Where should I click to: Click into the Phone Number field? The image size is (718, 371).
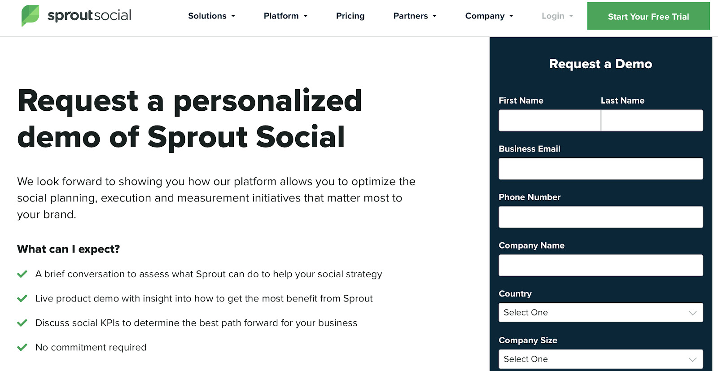601,217
